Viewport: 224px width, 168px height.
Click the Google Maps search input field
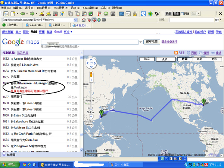point(90,42)
